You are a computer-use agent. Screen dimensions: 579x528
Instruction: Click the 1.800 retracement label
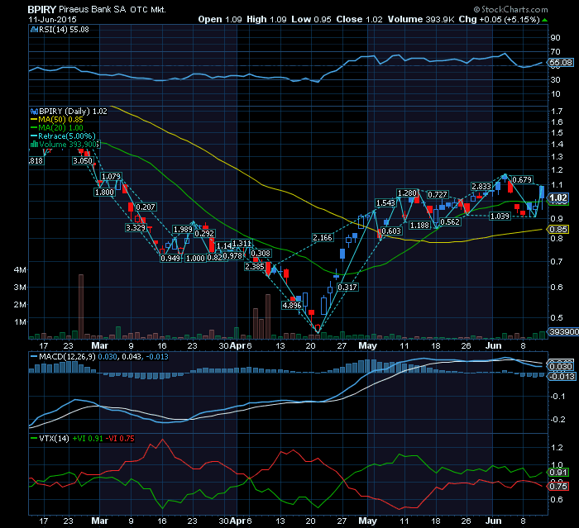(104, 193)
